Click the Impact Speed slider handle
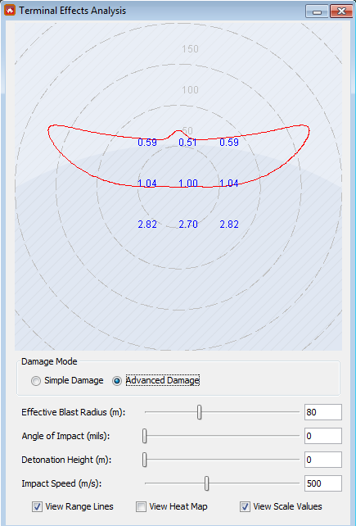Screen dimensions: 356x526 point(207,483)
